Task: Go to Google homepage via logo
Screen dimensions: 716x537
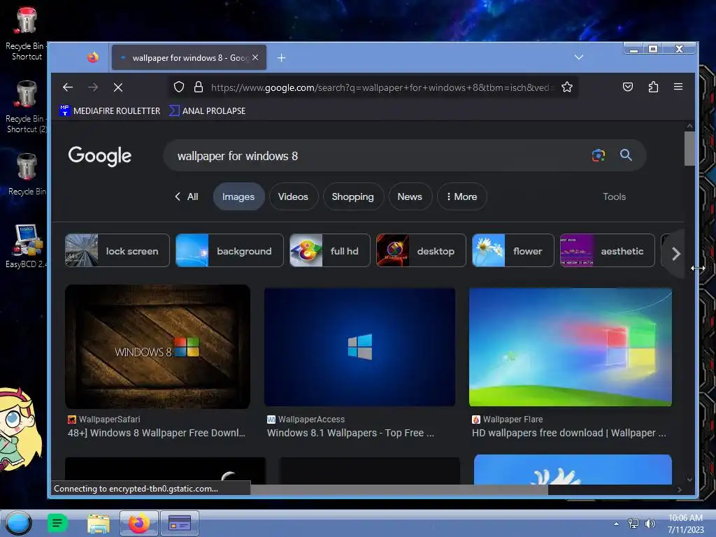Action: click(x=100, y=156)
